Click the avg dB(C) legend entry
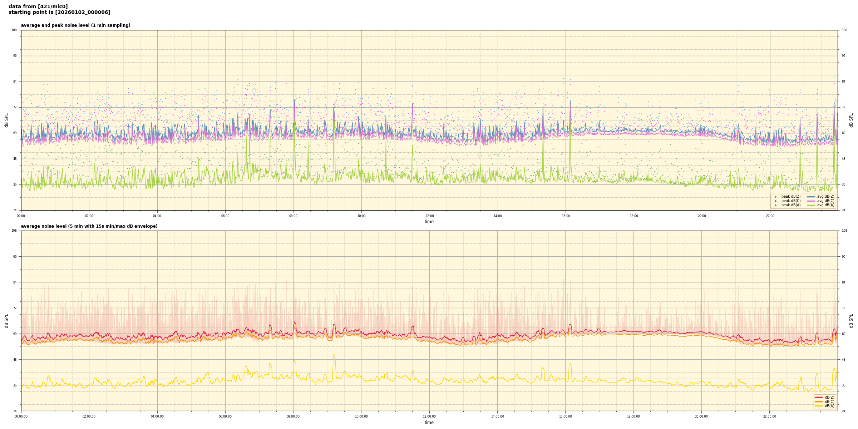Screen dimensions: 858x429 825,201
